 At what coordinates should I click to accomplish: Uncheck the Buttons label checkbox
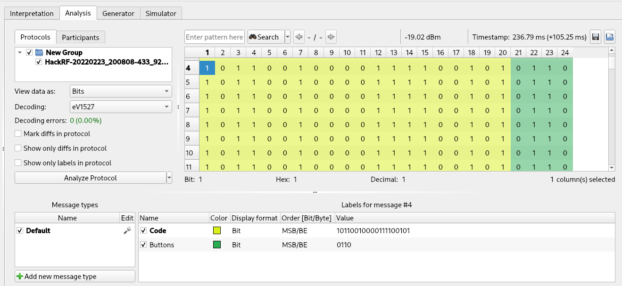143,245
